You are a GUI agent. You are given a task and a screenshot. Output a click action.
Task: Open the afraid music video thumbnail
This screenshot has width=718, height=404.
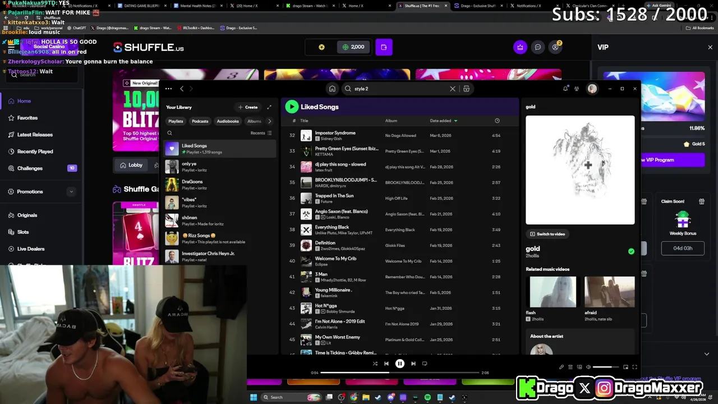pyautogui.click(x=609, y=292)
